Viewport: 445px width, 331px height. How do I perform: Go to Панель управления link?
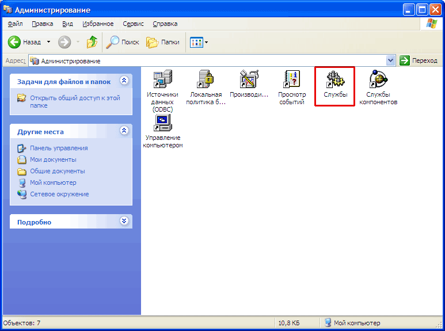(x=59, y=148)
